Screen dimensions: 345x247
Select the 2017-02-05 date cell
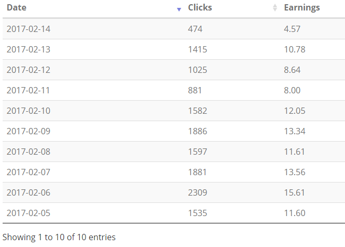28,213
